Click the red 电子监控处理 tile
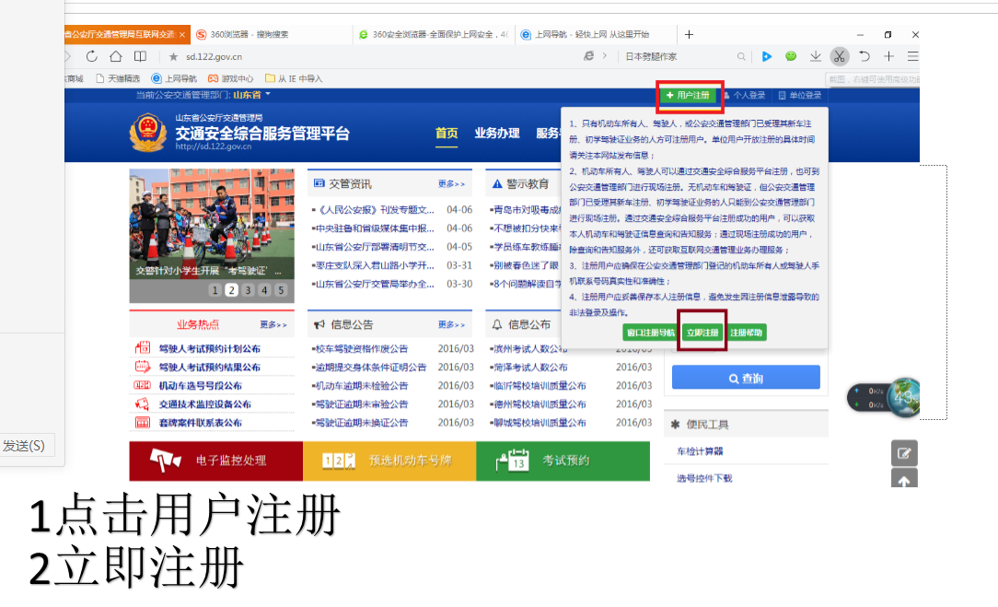 pyautogui.click(x=215, y=461)
